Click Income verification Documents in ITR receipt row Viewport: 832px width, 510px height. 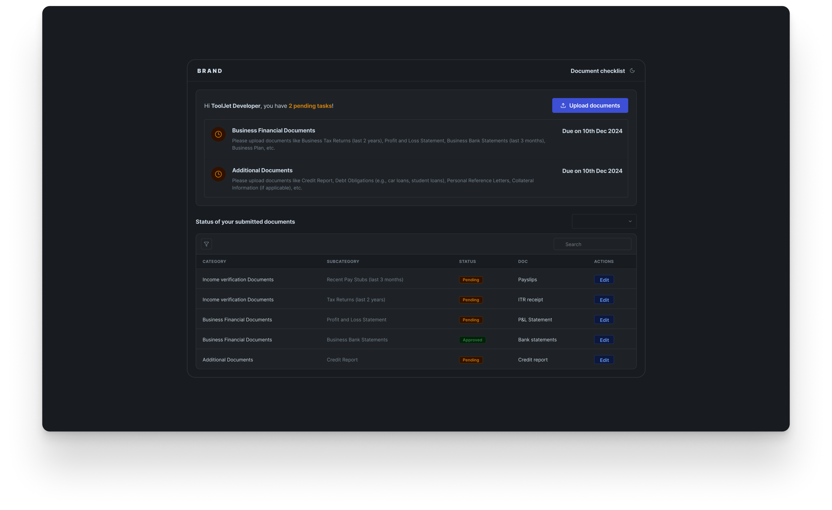(238, 299)
